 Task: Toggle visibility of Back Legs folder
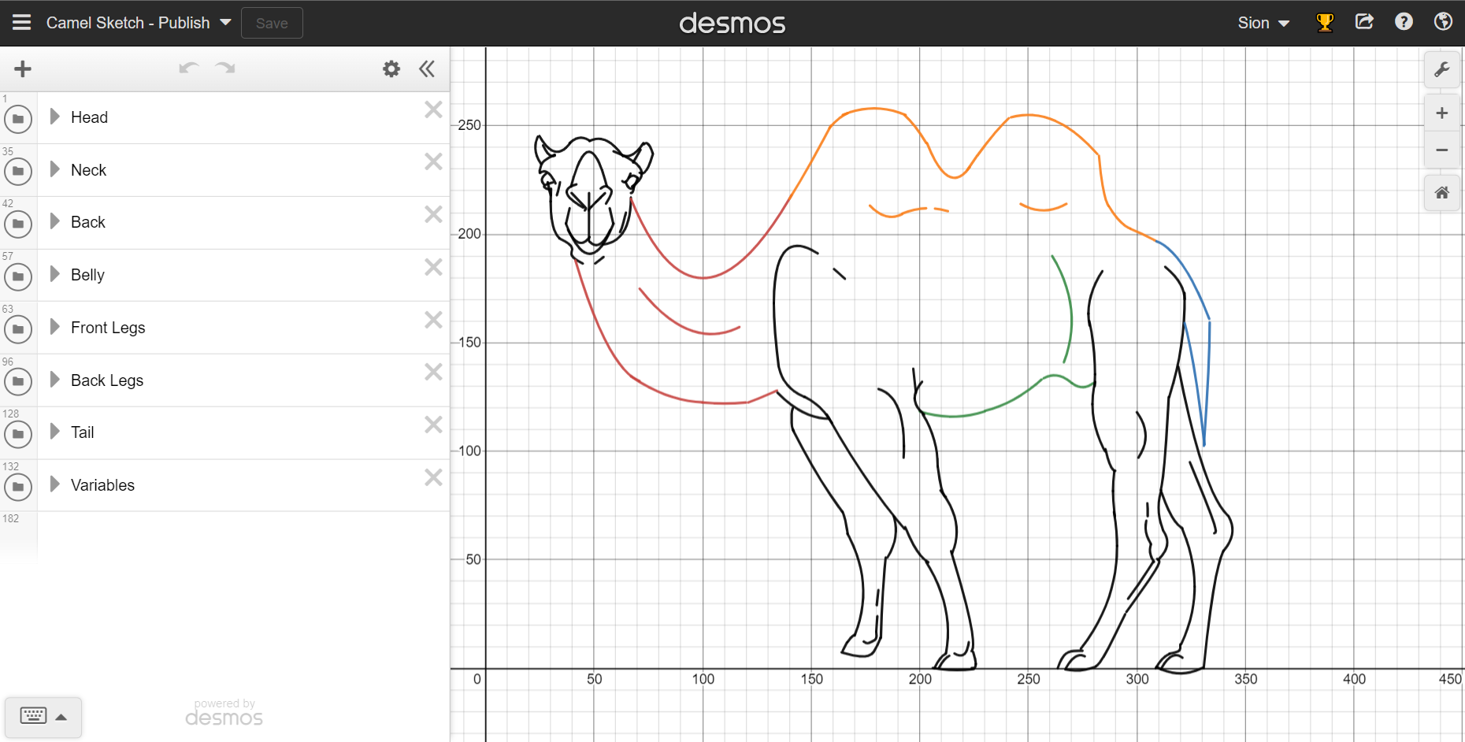[18, 381]
